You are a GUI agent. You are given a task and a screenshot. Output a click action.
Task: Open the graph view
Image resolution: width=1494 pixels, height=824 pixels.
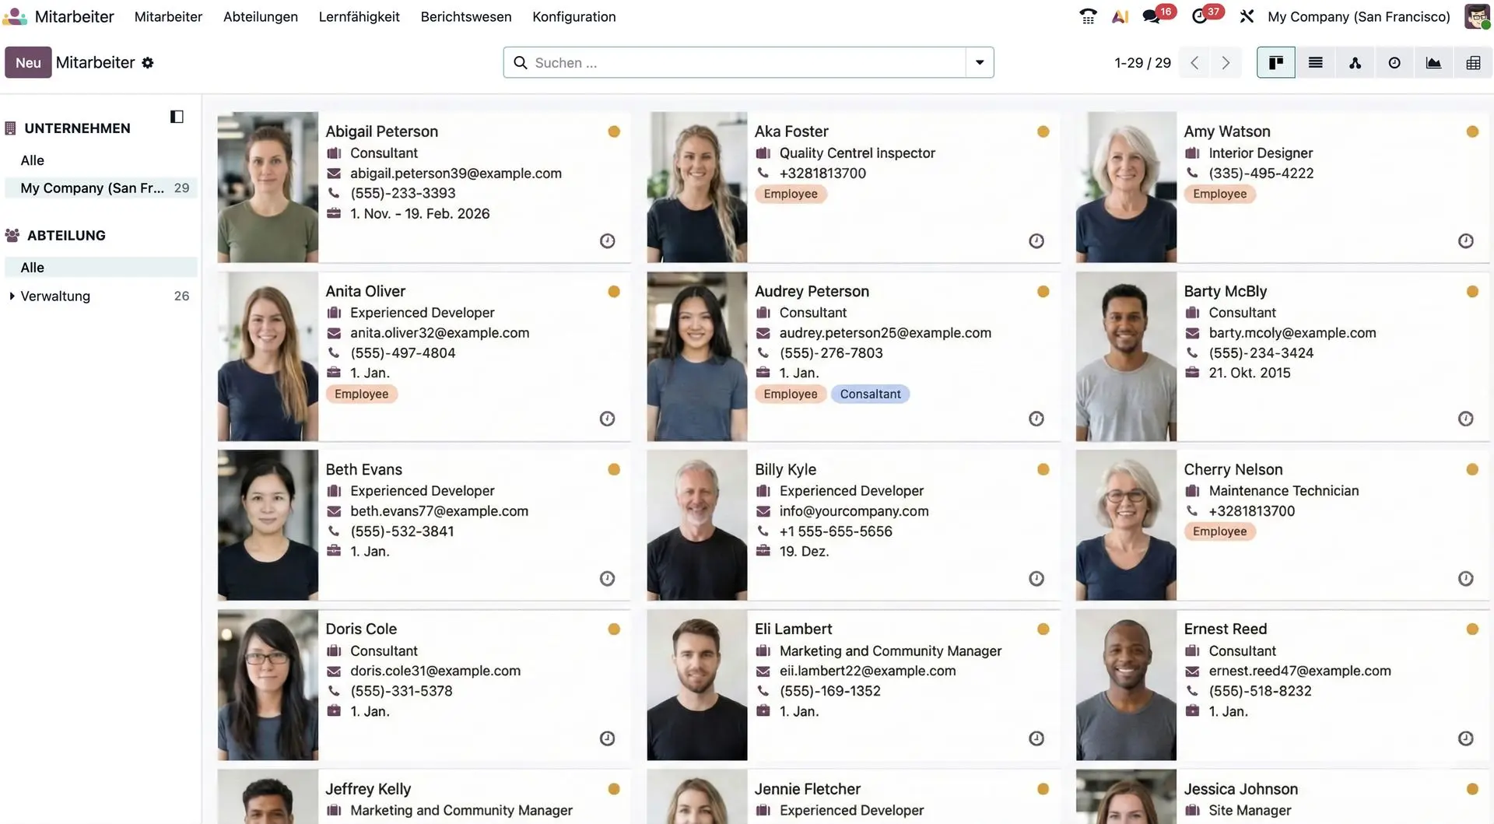click(1433, 62)
